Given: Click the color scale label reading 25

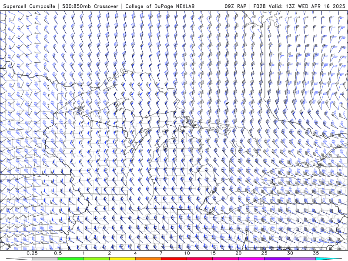Looking at the screenshot, I should 264,253.
